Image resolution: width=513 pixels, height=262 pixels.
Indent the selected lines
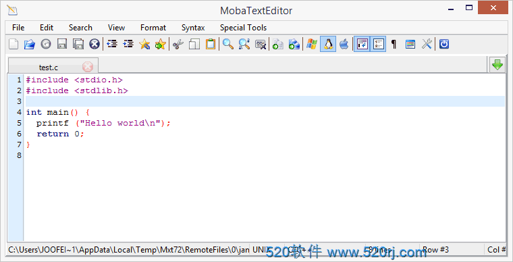tap(128, 44)
